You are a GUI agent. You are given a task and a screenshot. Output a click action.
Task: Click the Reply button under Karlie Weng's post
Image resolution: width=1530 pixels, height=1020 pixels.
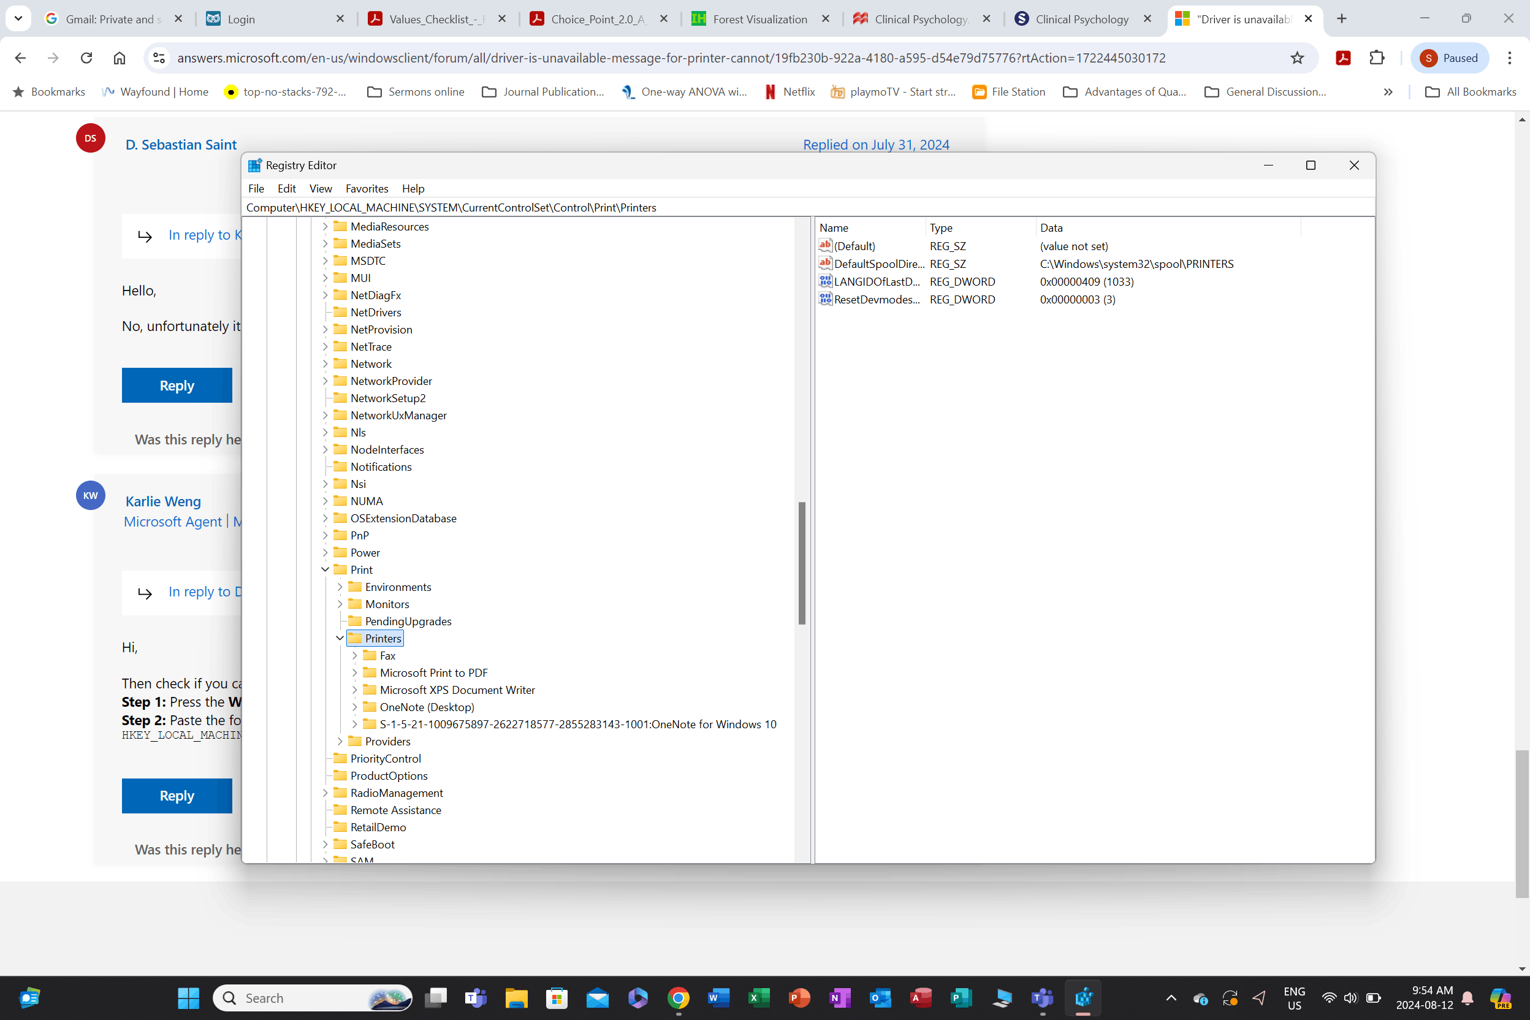coord(177,796)
